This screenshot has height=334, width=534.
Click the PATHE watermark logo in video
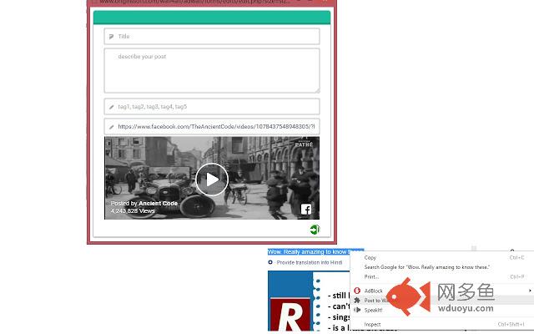pyautogui.click(x=304, y=144)
